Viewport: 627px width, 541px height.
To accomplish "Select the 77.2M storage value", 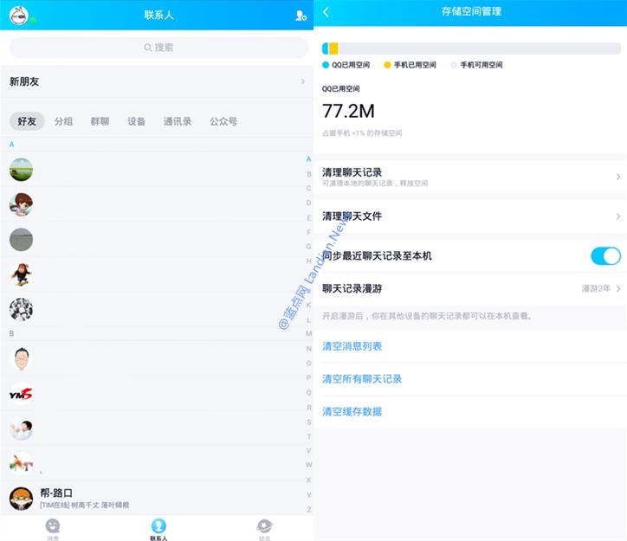I will tap(348, 111).
